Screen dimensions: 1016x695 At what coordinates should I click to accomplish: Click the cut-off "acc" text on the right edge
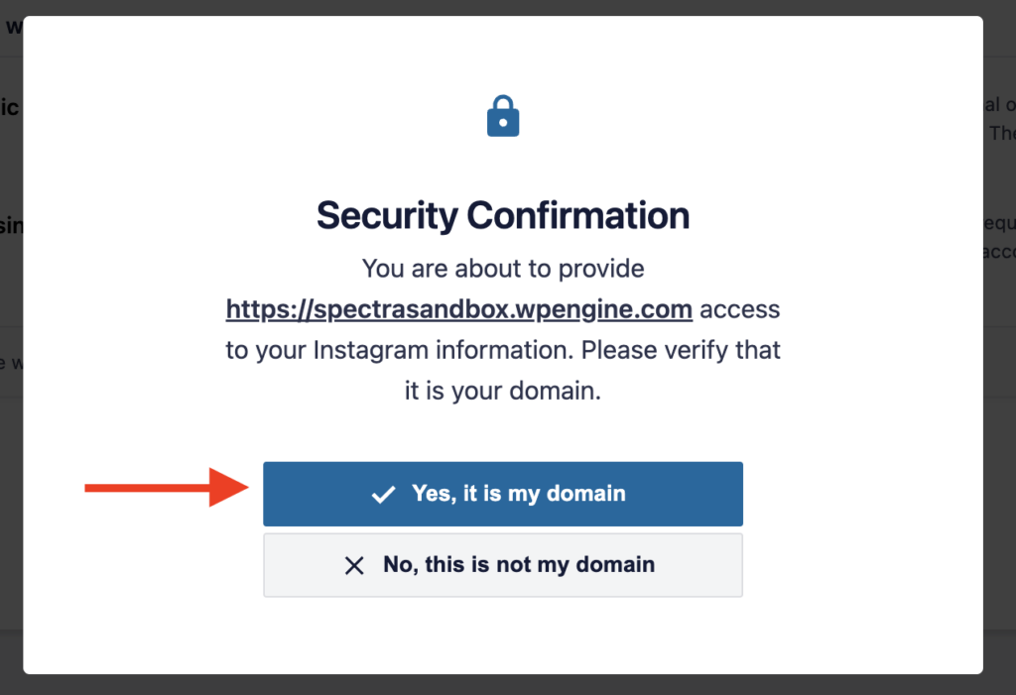999,251
